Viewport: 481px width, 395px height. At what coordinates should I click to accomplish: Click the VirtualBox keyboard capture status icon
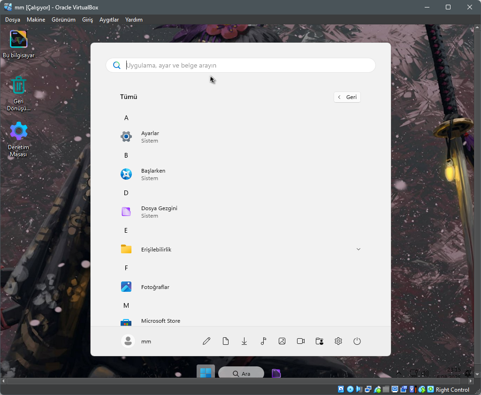coord(430,389)
